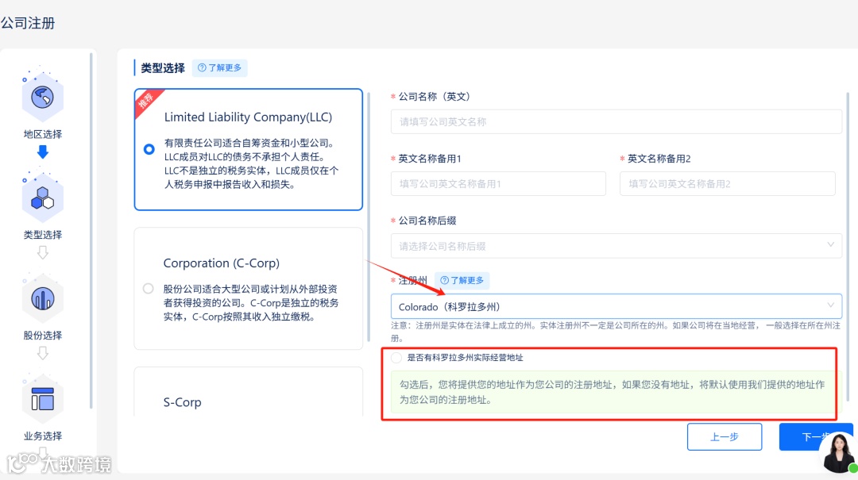Select the globe icon for 地区选择 step

click(42, 97)
